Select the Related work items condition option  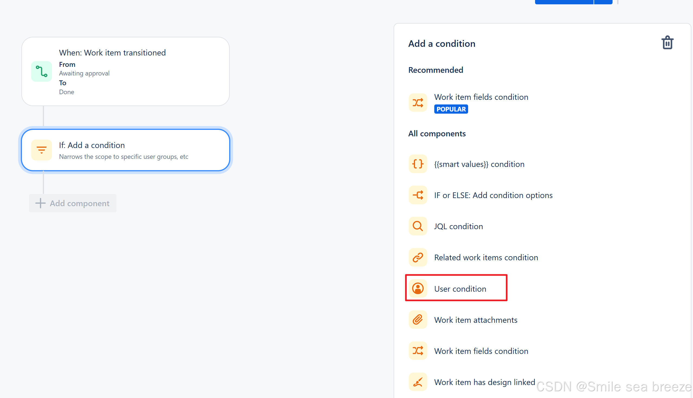(x=485, y=257)
